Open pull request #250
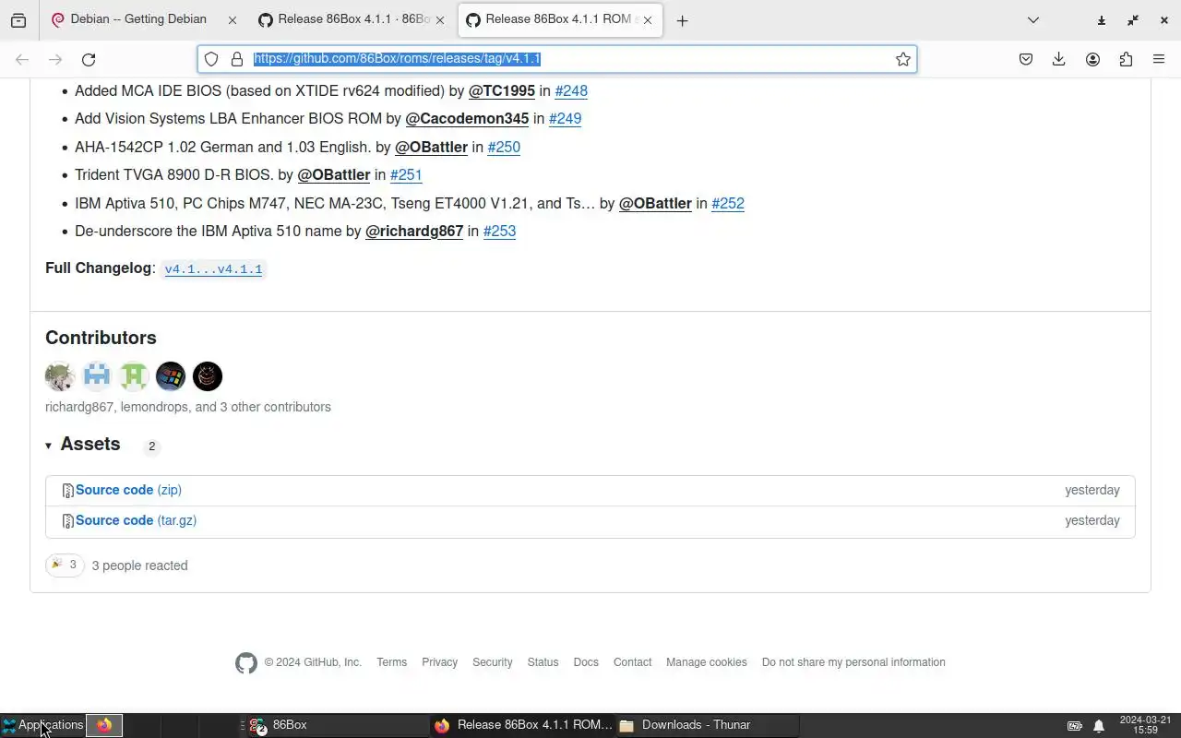The image size is (1181, 738). 504,147
